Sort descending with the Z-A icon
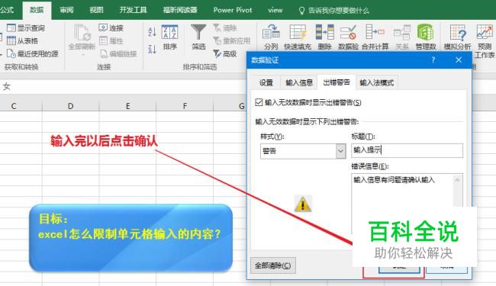This screenshot has height=286, width=496. pos(152,49)
